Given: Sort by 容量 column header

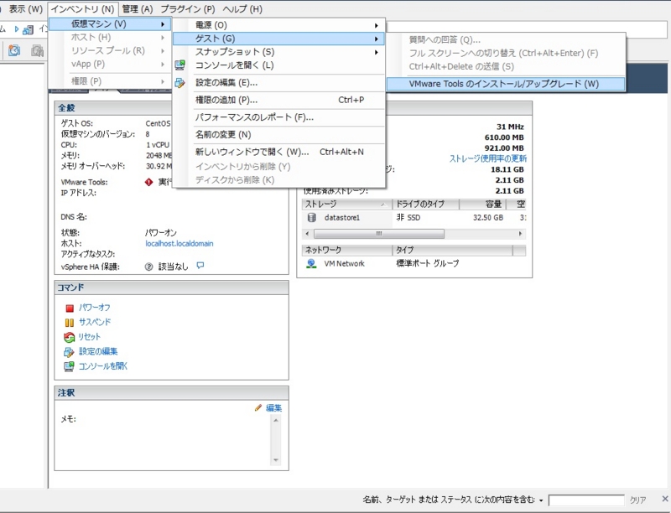Looking at the screenshot, I should (483, 205).
